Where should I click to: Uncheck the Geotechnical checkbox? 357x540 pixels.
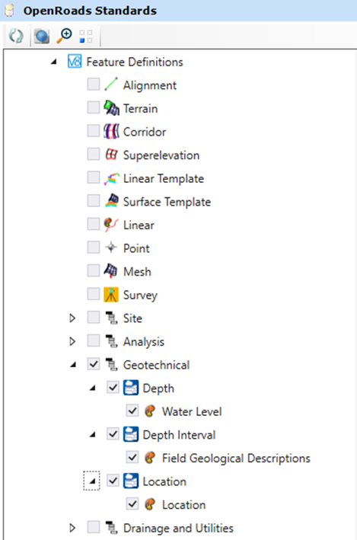(94, 364)
